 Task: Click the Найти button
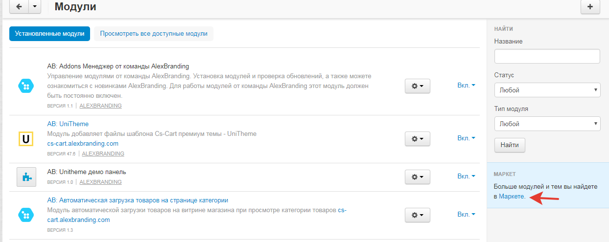510,145
